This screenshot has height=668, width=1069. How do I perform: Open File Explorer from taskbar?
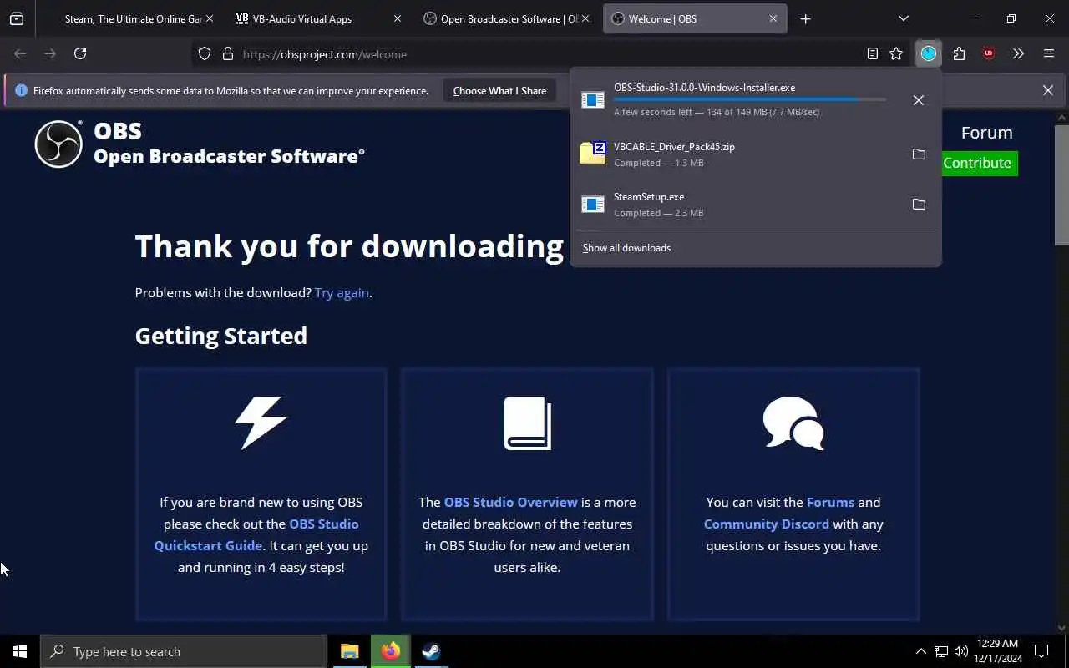coord(350,651)
